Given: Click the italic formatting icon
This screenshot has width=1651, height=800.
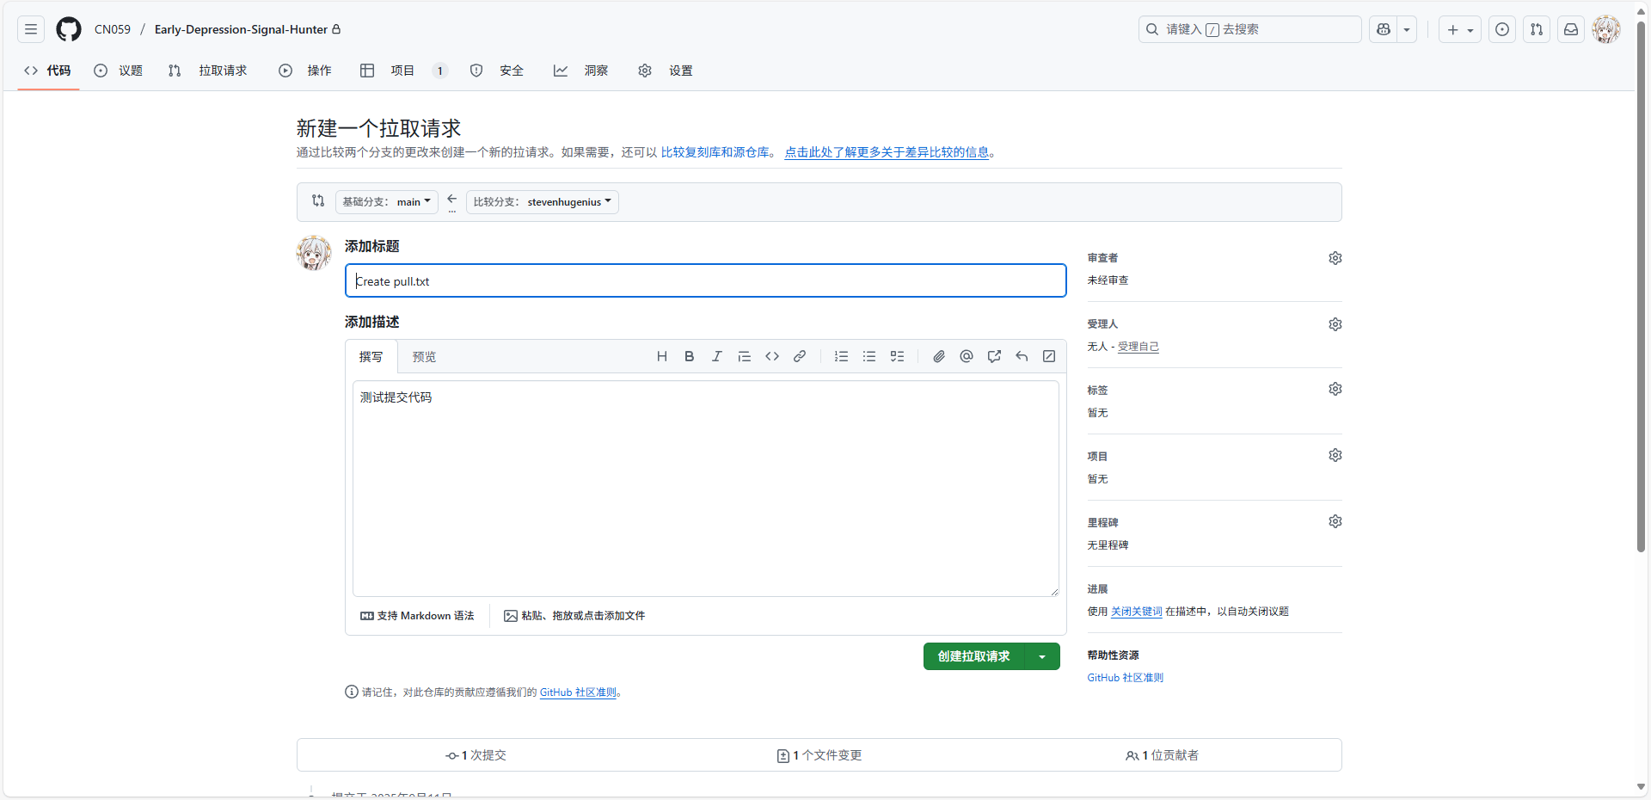Looking at the screenshot, I should click(716, 356).
